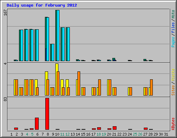Click the 167 hits axis maximum label
This screenshot has height=138, width=177.
point(5,12)
